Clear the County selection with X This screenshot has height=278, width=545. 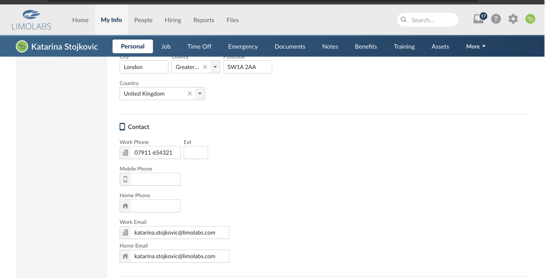click(x=205, y=67)
